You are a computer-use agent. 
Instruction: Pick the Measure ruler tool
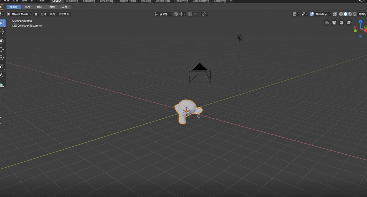tap(2, 84)
